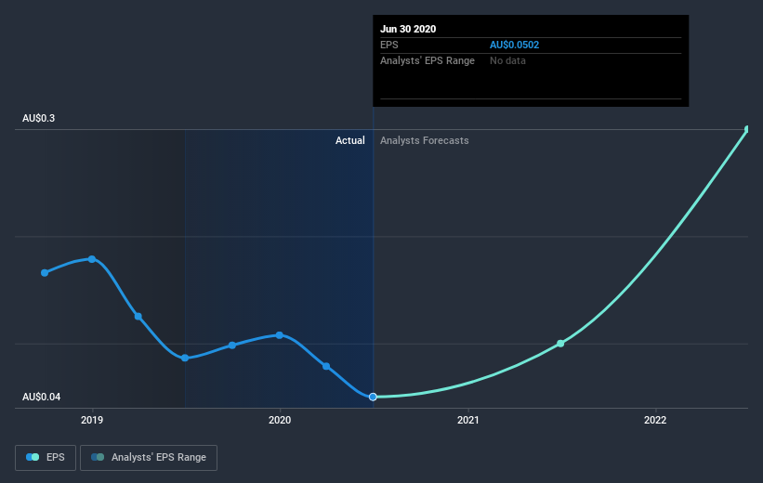
Task: Toggle the Analysts' EPS Range legend series
Action: pyautogui.click(x=149, y=457)
